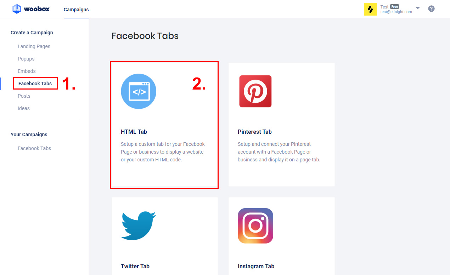Expand the account dropdown arrow

click(418, 8)
